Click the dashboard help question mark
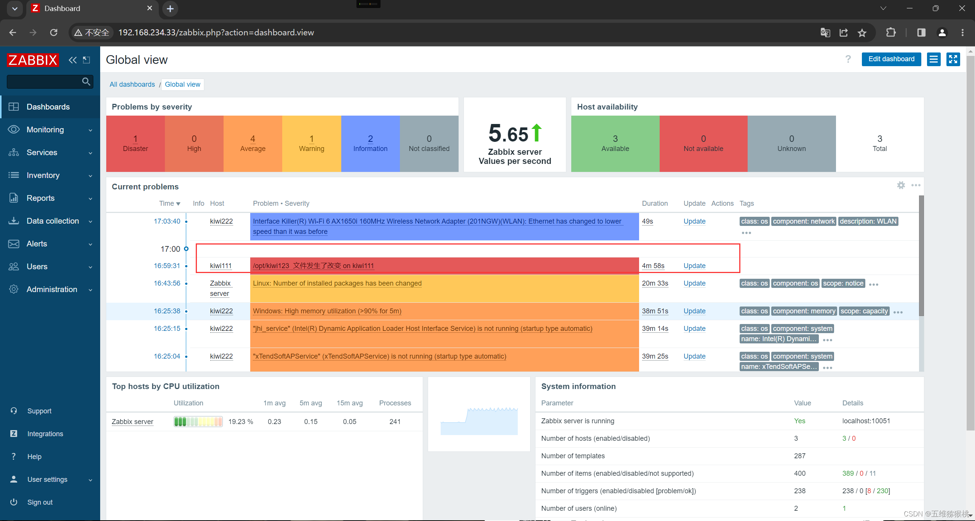The image size is (975, 521). (x=848, y=59)
